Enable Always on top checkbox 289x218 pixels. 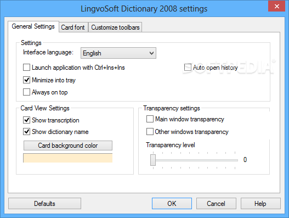coord(26,92)
